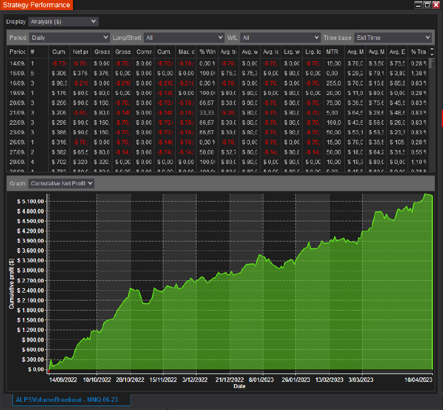443x410 pixels.
Task: Click the 14/09/2022 date axis label
Action: [x=63, y=380]
